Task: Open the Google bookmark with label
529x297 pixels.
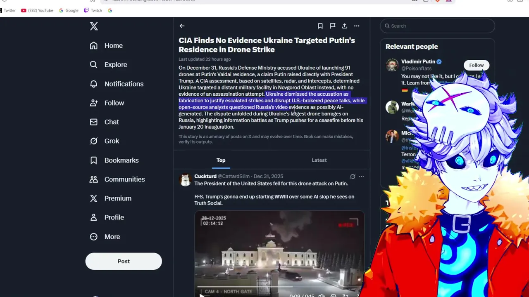Action: [x=69, y=10]
